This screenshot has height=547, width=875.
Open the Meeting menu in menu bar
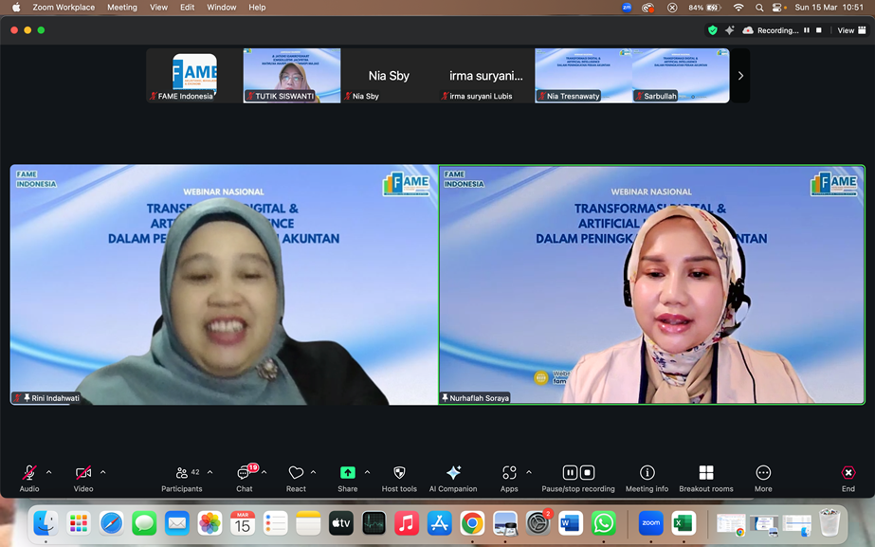point(121,8)
